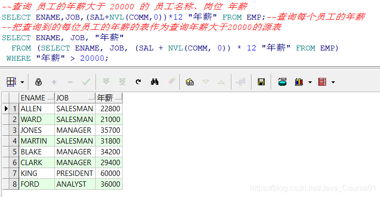The width and height of the screenshot is (380, 197).
Task: Click the 年薪 column sort button
Action: (119, 97)
